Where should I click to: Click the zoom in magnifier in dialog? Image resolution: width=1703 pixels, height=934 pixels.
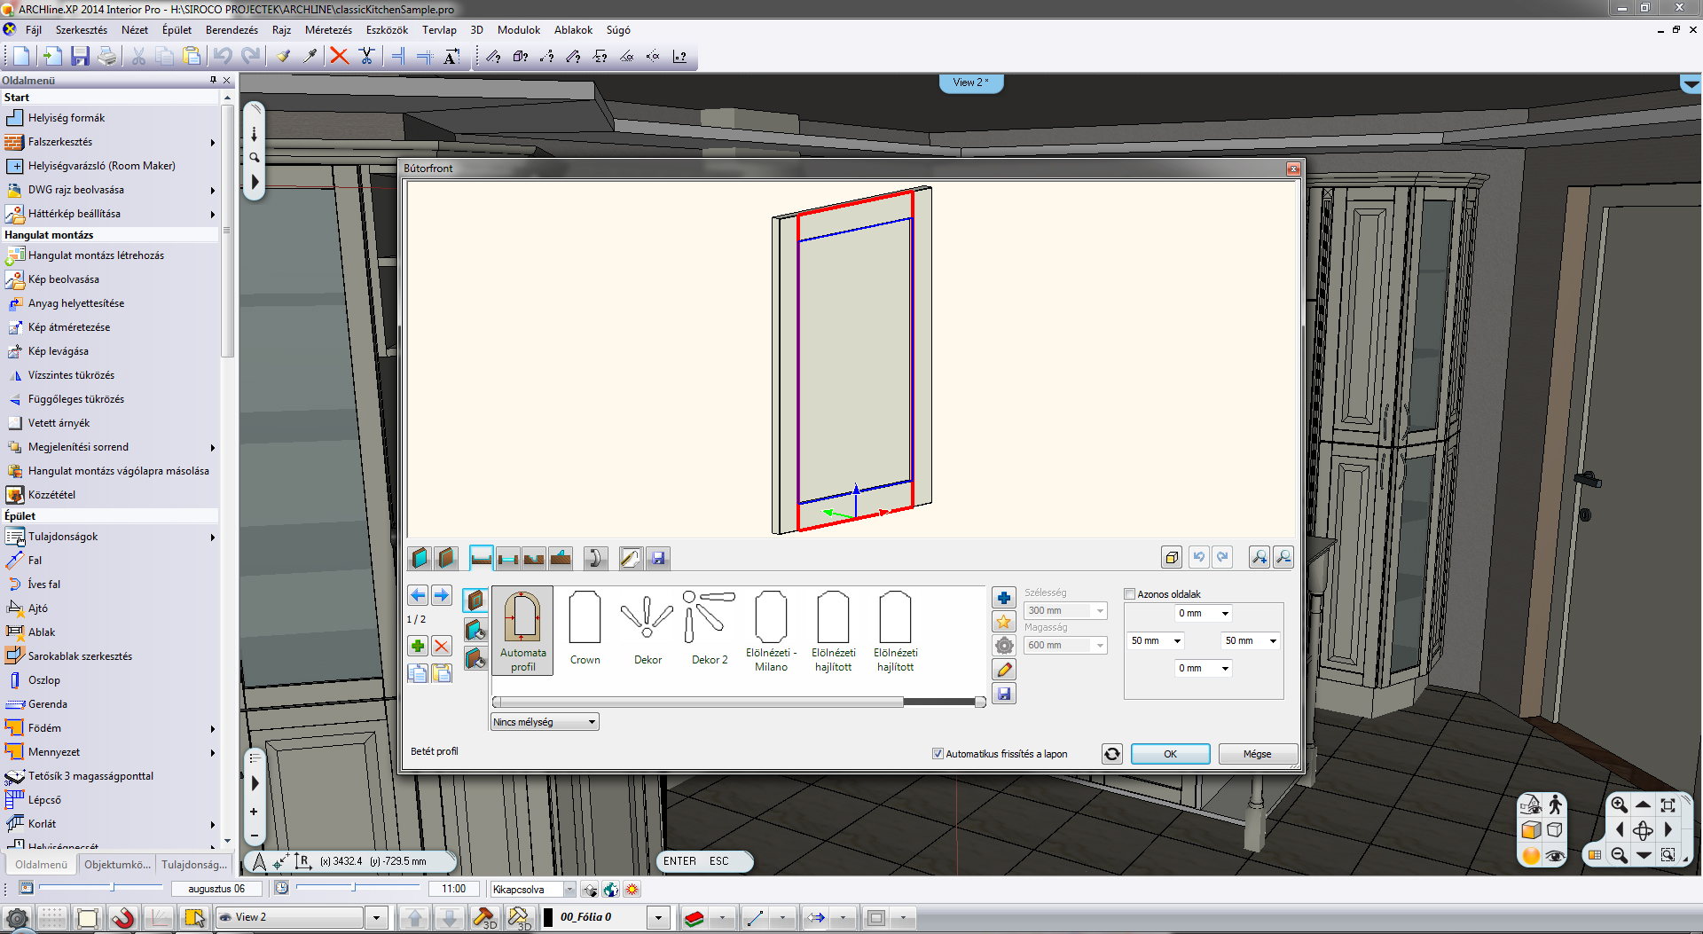point(1259,557)
